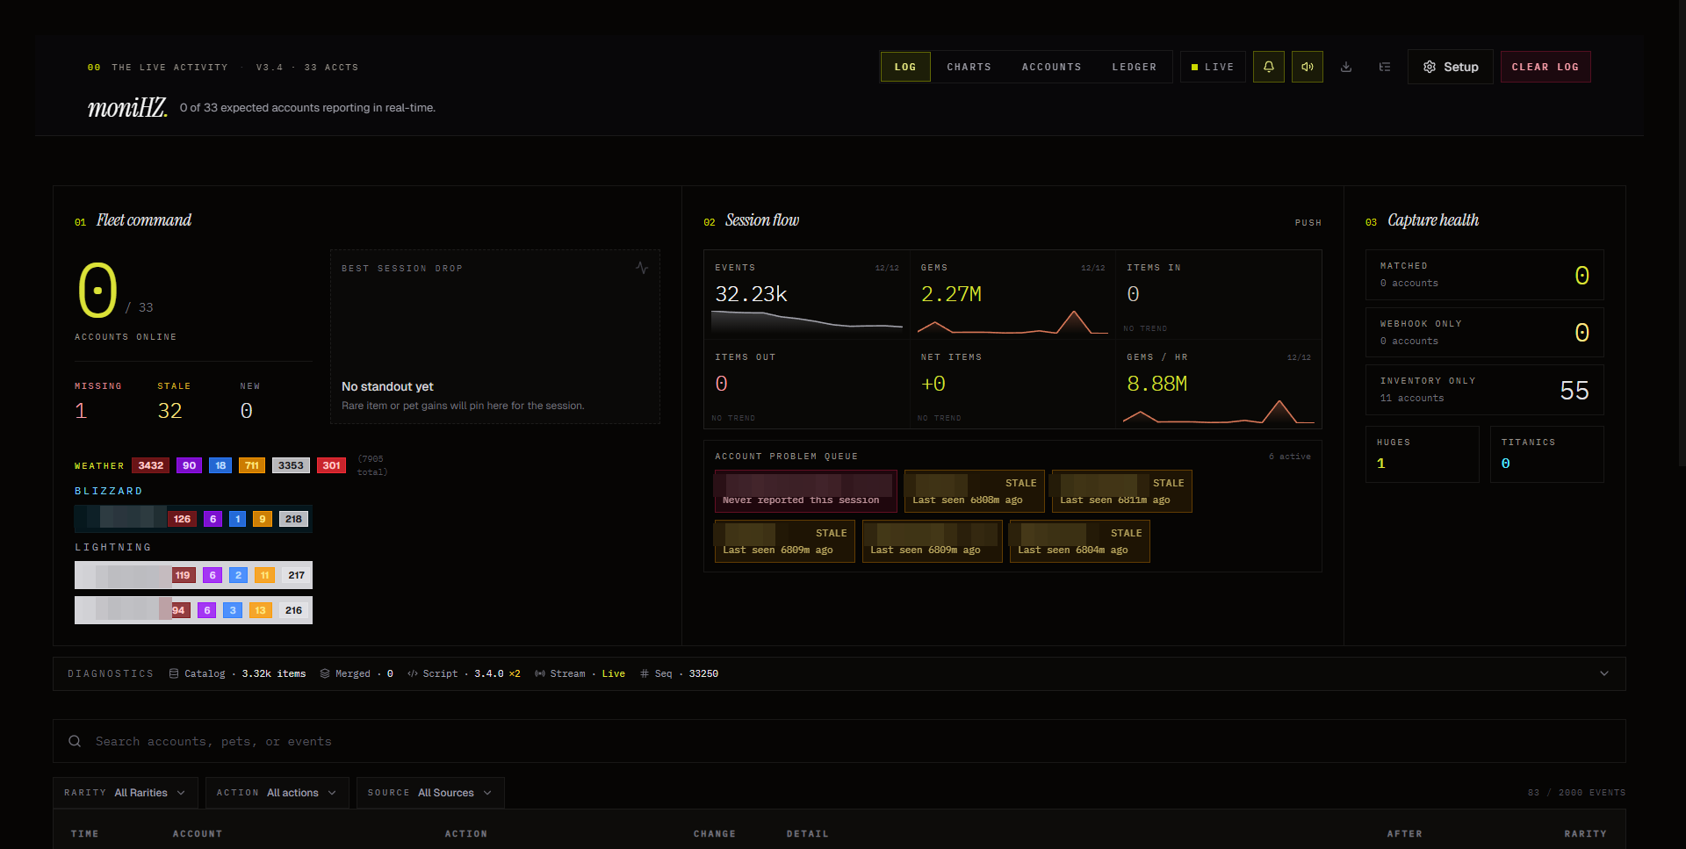This screenshot has width=1686, height=849.
Task: Click the Stream broadcast icon in diagnostics
Action: coord(540,673)
